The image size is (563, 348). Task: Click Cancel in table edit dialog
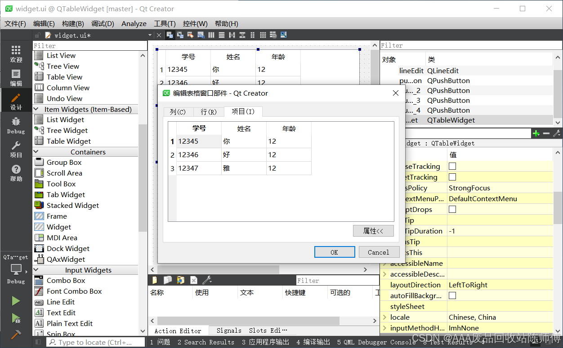(379, 252)
